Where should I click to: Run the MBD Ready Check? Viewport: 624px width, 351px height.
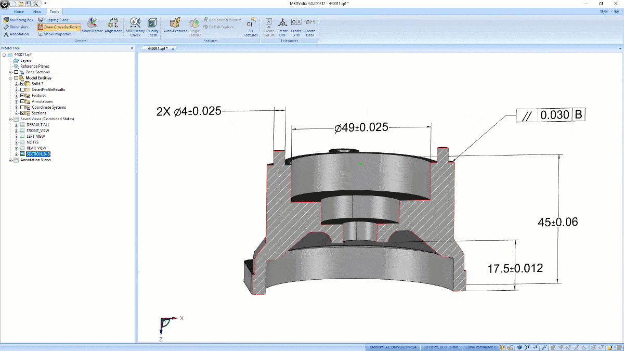pyautogui.click(x=135, y=25)
